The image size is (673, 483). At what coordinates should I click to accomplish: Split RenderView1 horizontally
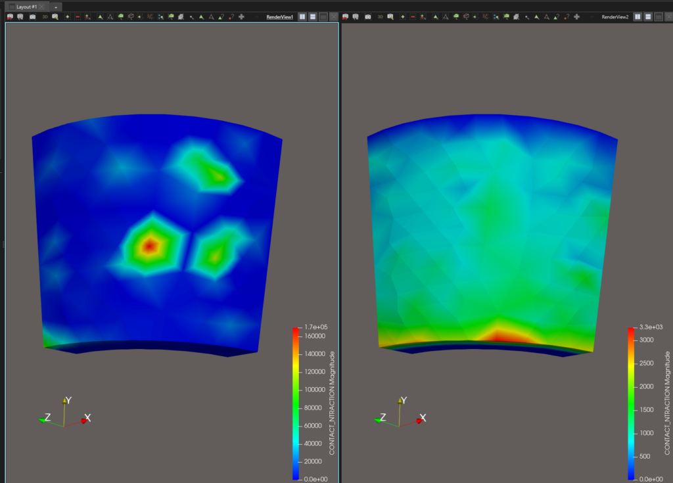(302, 16)
